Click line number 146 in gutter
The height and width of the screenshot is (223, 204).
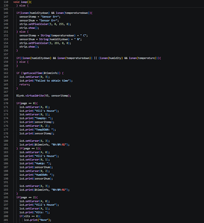click(x=6, y=13)
